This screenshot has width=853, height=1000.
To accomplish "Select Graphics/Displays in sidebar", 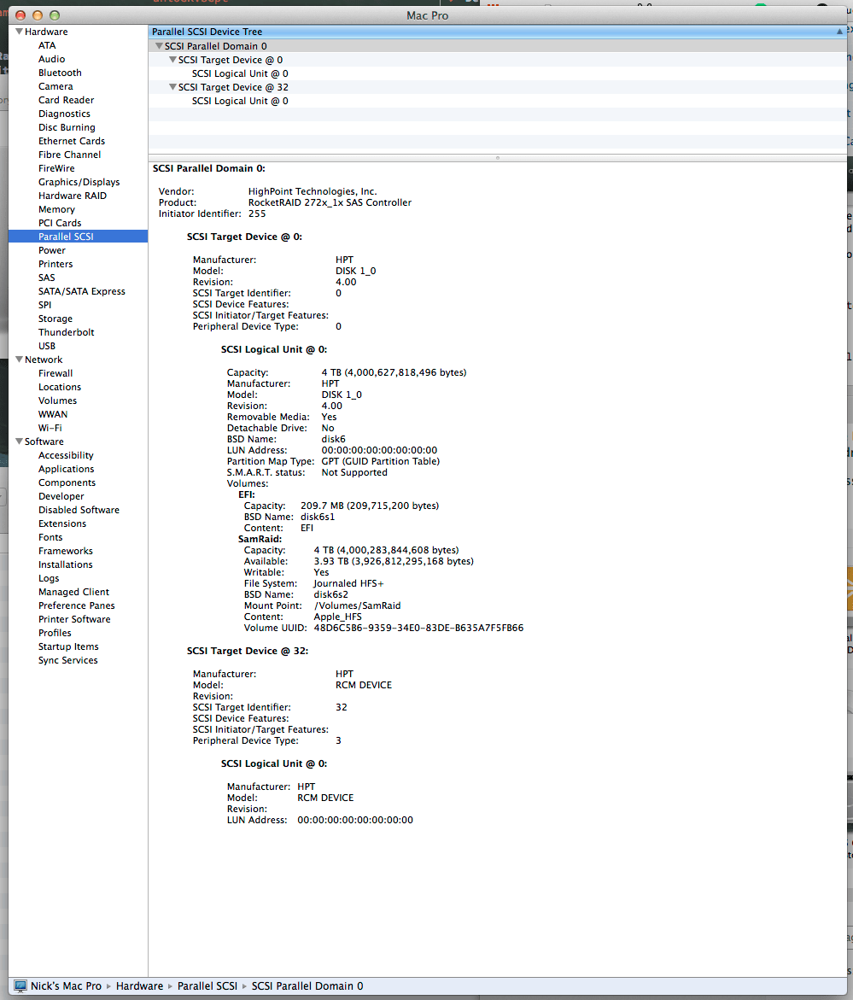I will pyautogui.click(x=79, y=182).
